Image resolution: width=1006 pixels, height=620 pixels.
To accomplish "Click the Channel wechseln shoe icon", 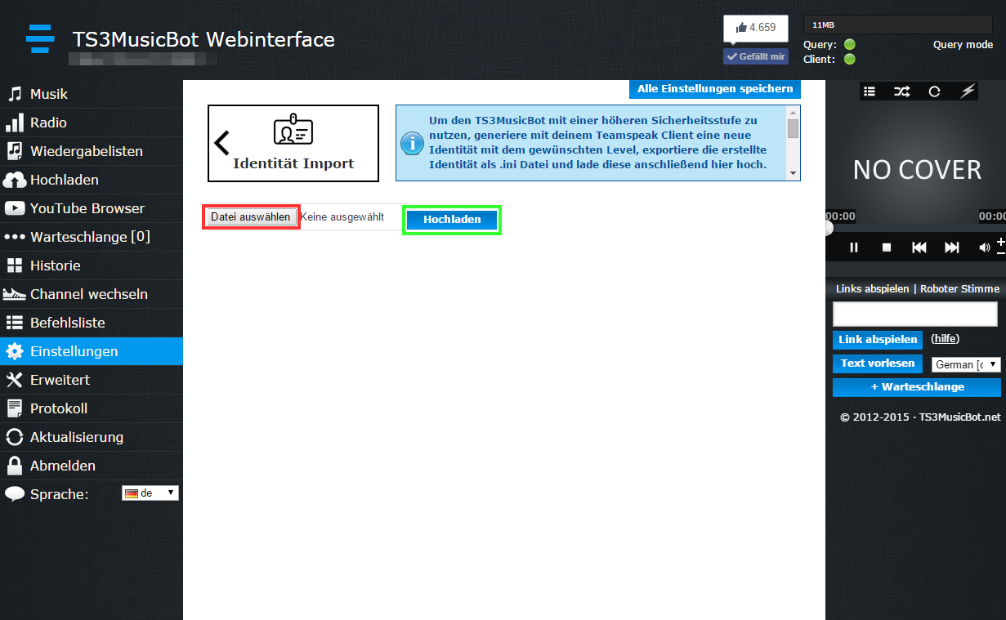I will tap(15, 294).
